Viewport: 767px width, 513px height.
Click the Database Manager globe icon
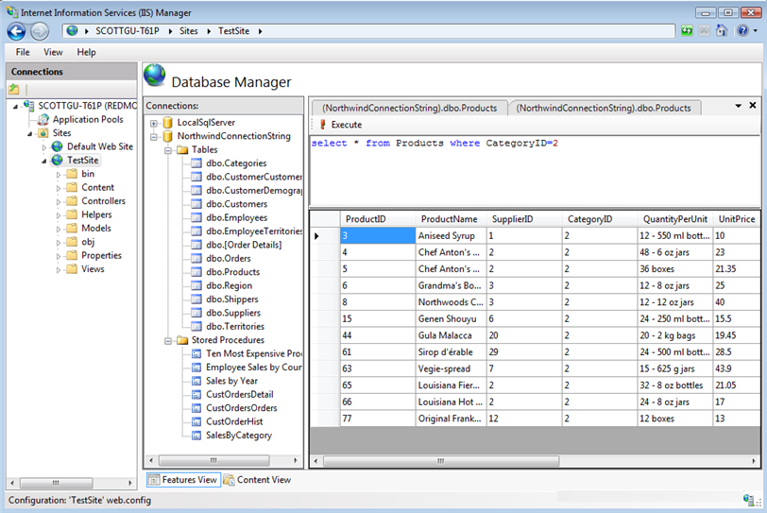[155, 76]
